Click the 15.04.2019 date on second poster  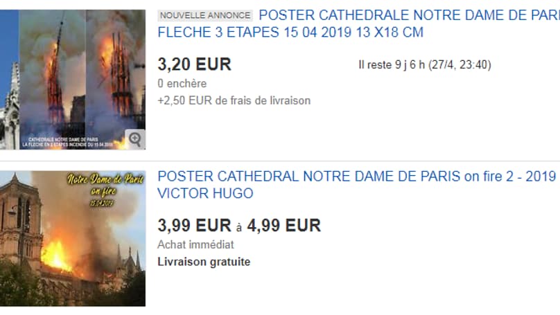(102, 204)
